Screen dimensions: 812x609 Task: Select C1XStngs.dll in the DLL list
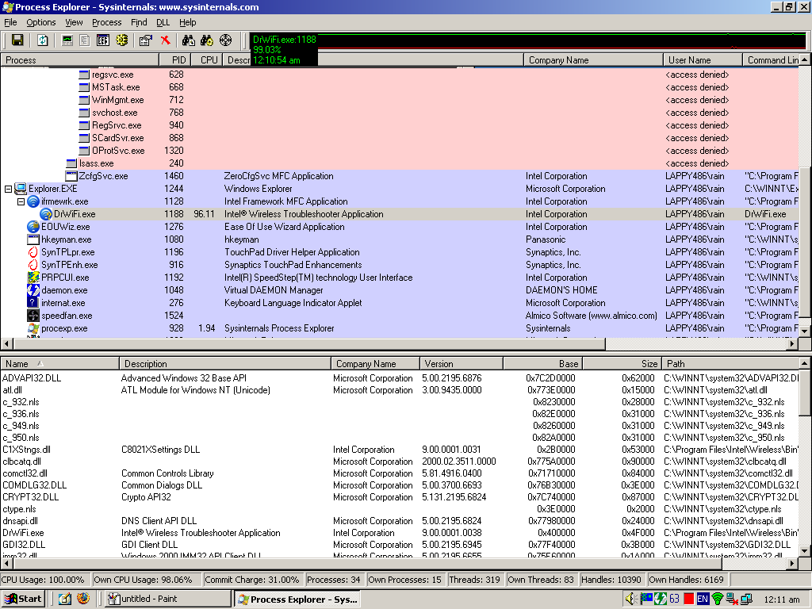(400, 450)
